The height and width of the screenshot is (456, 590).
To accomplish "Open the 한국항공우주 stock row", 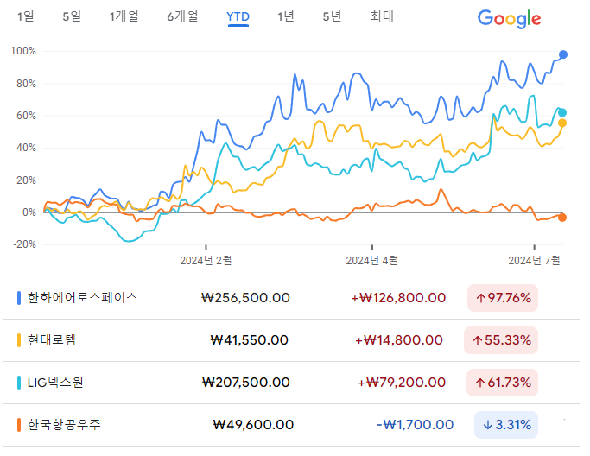I will click(x=292, y=425).
